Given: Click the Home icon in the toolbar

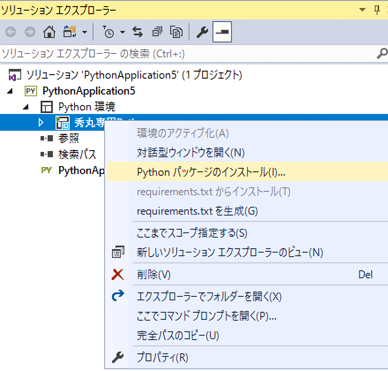Looking at the screenshot, I should (x=49, y=32).
